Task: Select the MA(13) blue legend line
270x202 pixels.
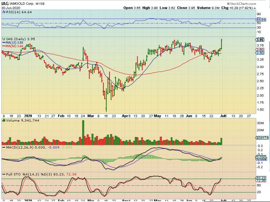Action: 4,42
